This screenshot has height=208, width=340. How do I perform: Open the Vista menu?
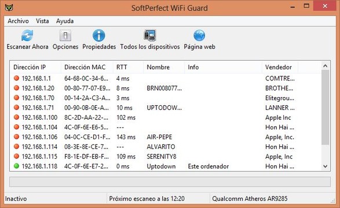tap(42, 21)
